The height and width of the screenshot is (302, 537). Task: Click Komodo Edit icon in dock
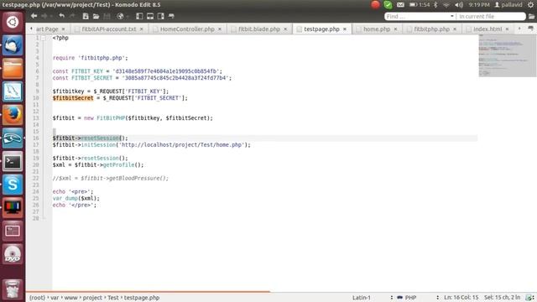(13, 138)
